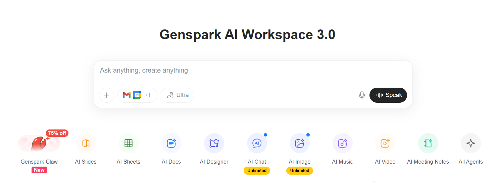Open the AI Slides icon
This screenshot has width=498, height=182.
86,143
